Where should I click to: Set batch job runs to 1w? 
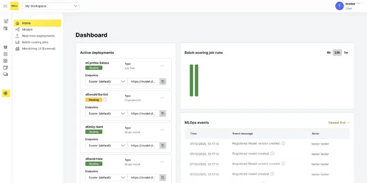(x=346, y=53)
